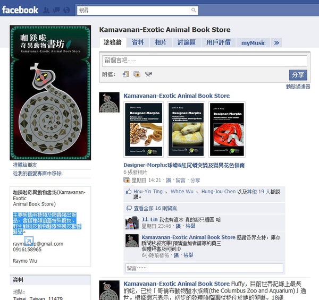Click the 分享 share button
Screen dimensions: 319x300
(298, 75)
